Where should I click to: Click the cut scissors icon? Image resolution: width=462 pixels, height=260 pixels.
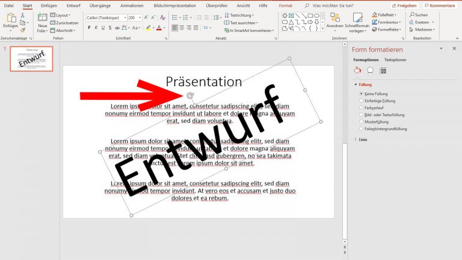(x=23, y=15)
